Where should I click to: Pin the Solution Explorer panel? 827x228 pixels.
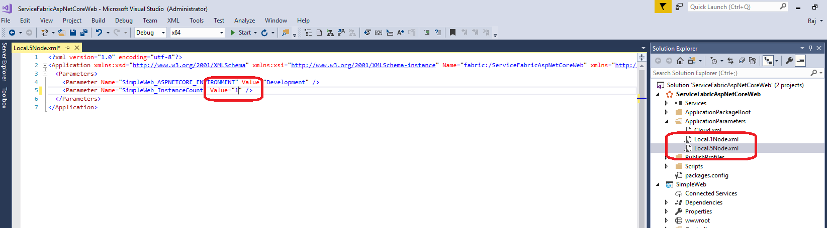[810, 48]
